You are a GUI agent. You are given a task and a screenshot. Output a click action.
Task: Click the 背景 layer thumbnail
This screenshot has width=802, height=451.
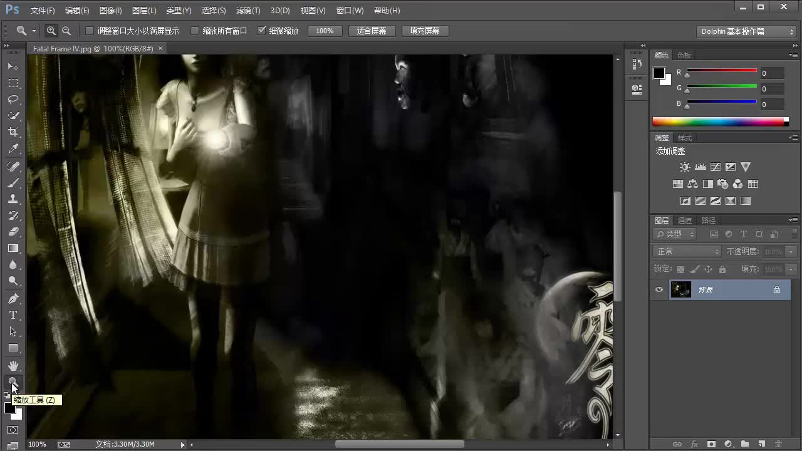[681, 289]
